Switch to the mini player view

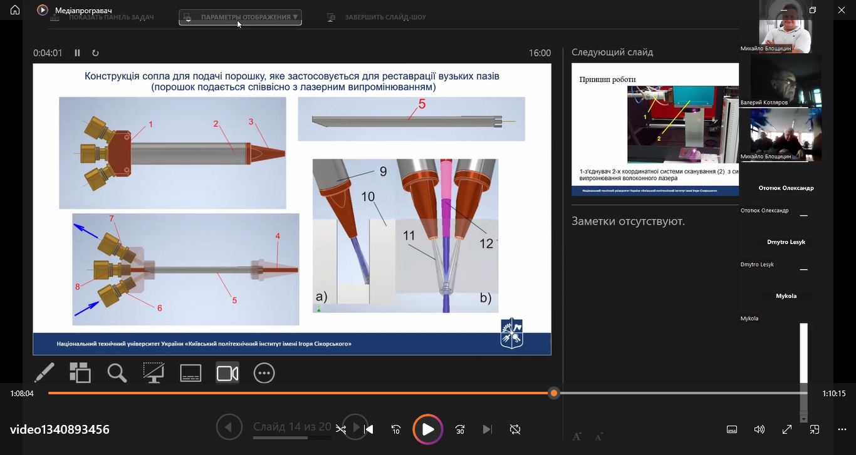815,429
